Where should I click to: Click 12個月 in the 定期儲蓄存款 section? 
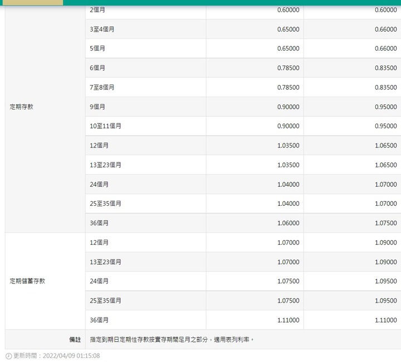(x=99, y=242)
